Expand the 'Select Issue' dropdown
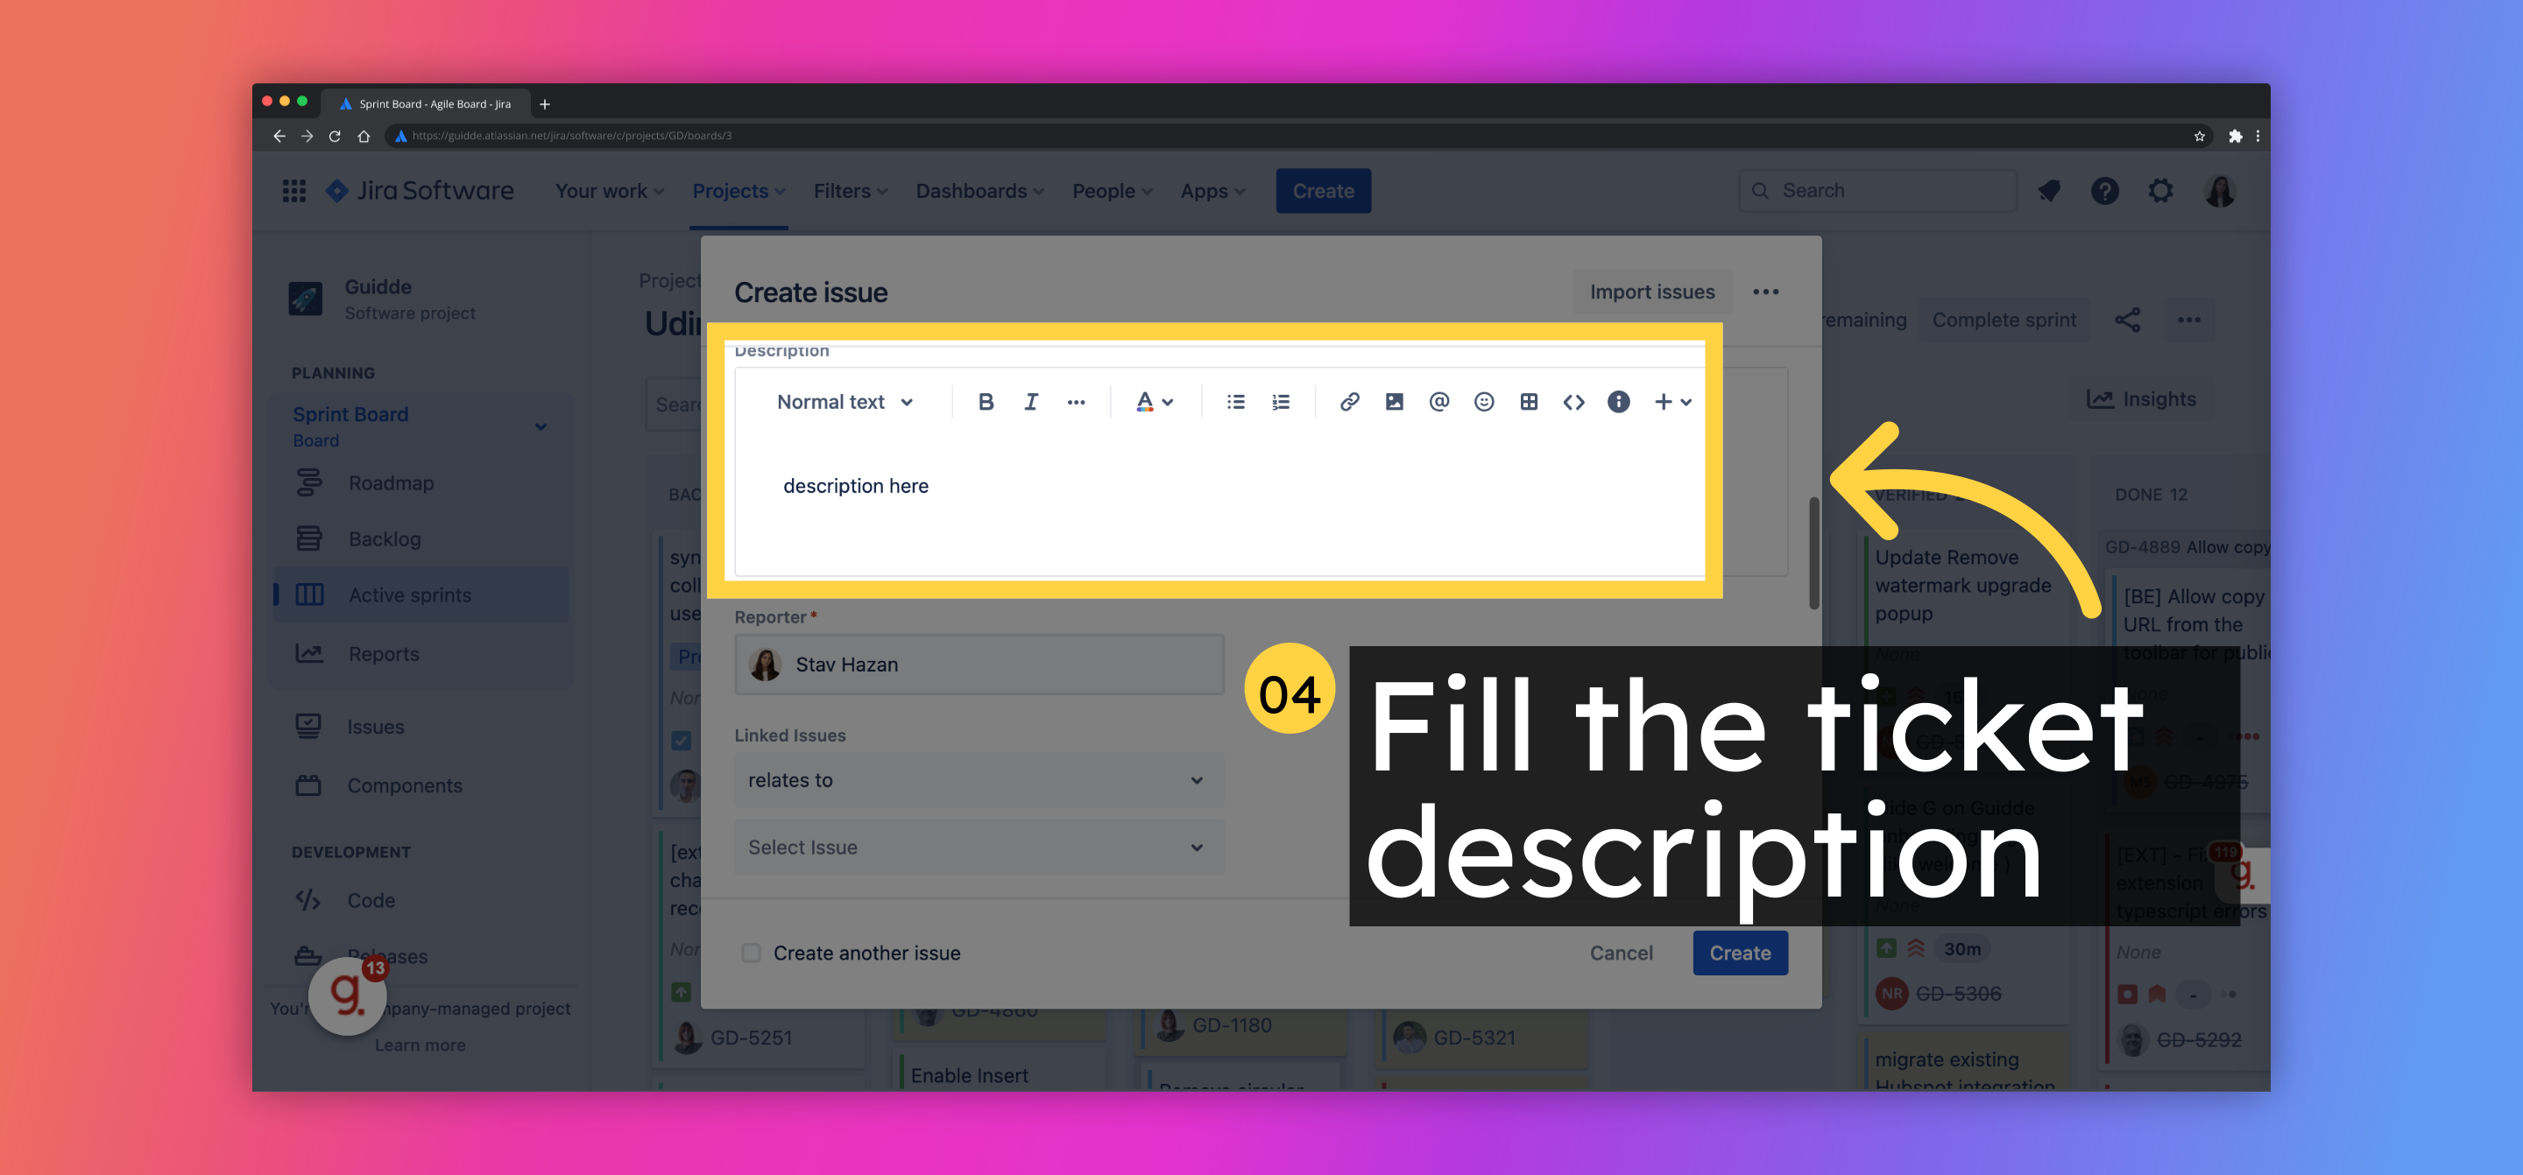This screenshot has width=2523, height=1175. pos(975,846)
